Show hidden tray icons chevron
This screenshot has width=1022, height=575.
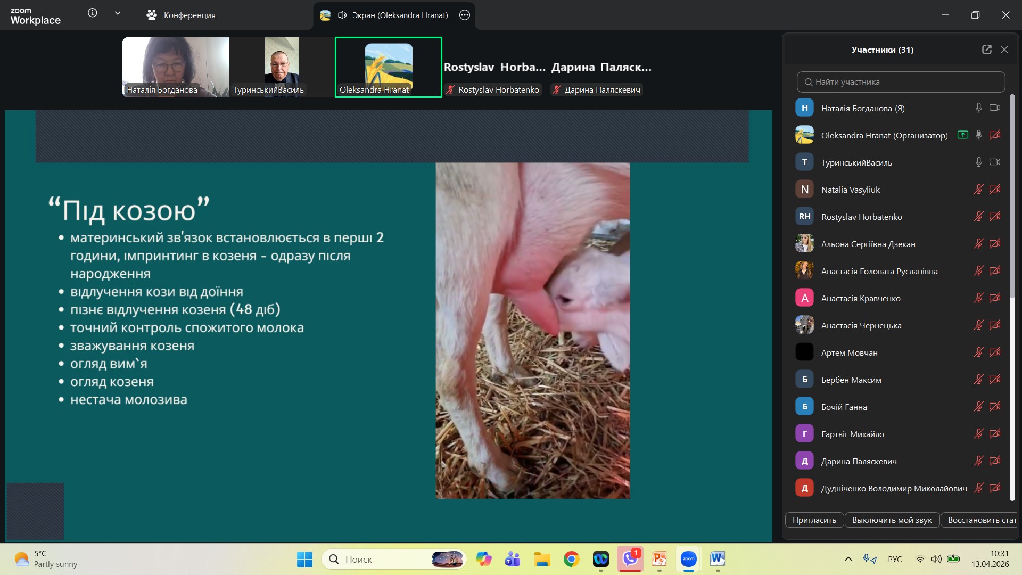pos(848,559)
